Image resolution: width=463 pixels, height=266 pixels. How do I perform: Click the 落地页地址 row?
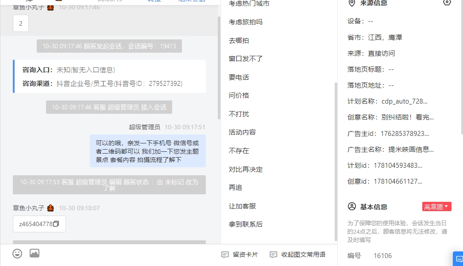pos(370,85)
